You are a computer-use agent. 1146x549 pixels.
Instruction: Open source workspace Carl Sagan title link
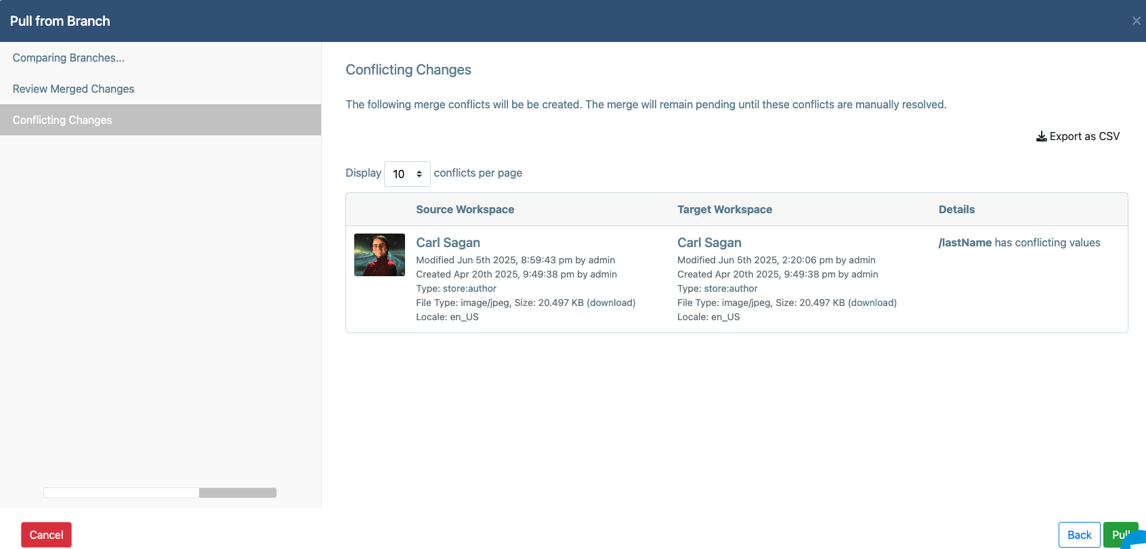tap(448, 242)
